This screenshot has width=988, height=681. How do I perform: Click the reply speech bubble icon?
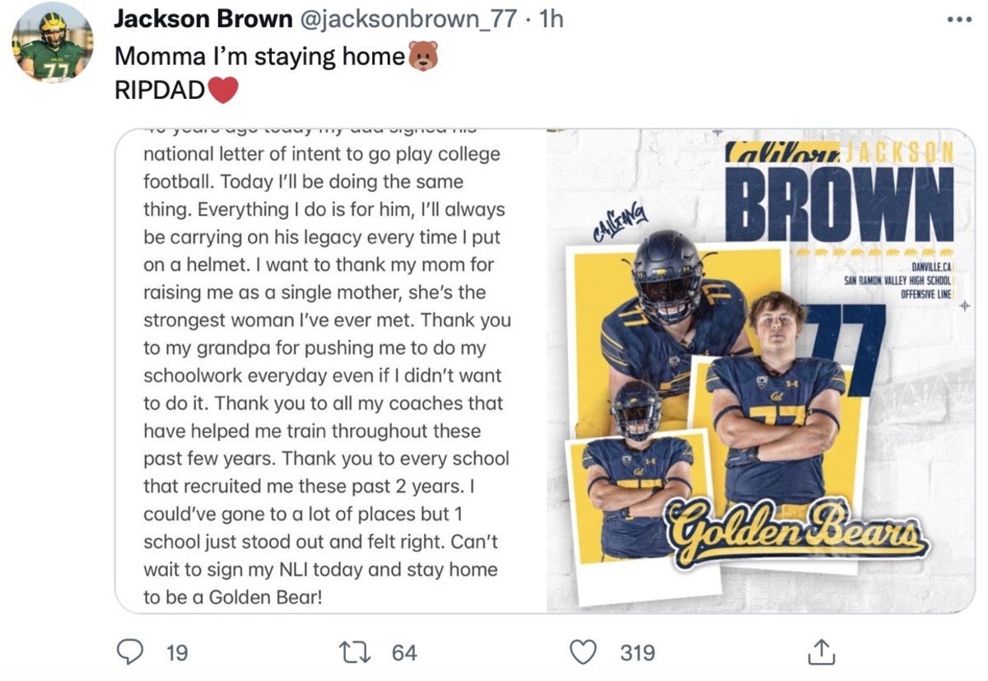pos(128,652)
